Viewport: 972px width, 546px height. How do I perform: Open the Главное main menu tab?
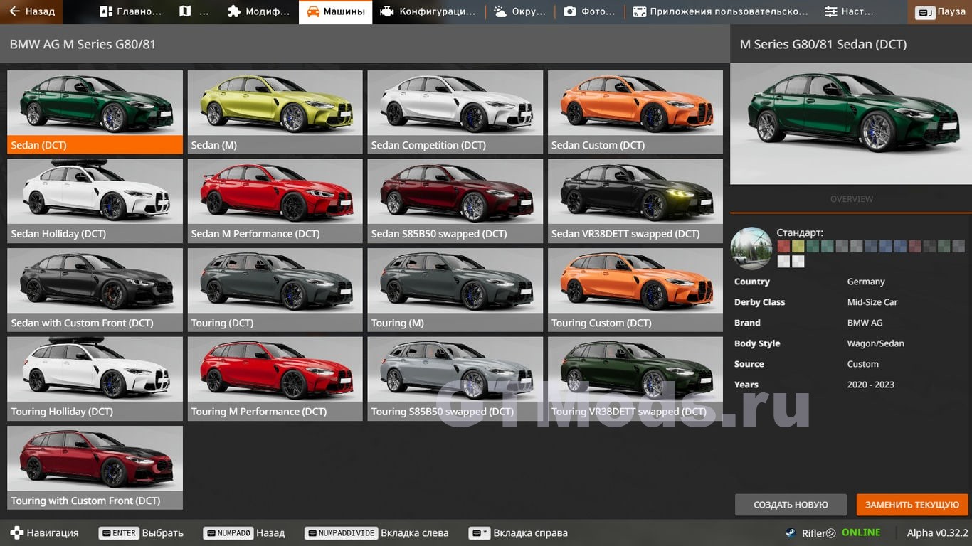pyautogui.click(x=131, y=11)
